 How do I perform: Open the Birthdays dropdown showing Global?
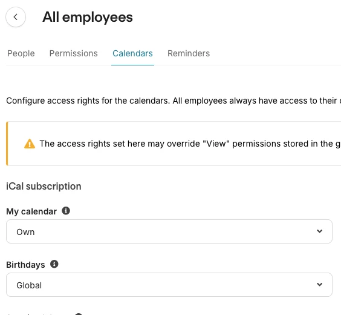point(169,285)
